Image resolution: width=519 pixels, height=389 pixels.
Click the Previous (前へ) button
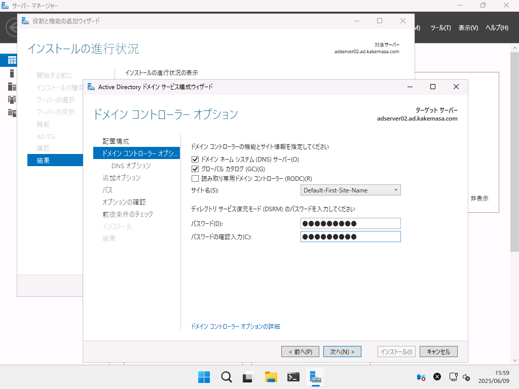coord(300,352)
